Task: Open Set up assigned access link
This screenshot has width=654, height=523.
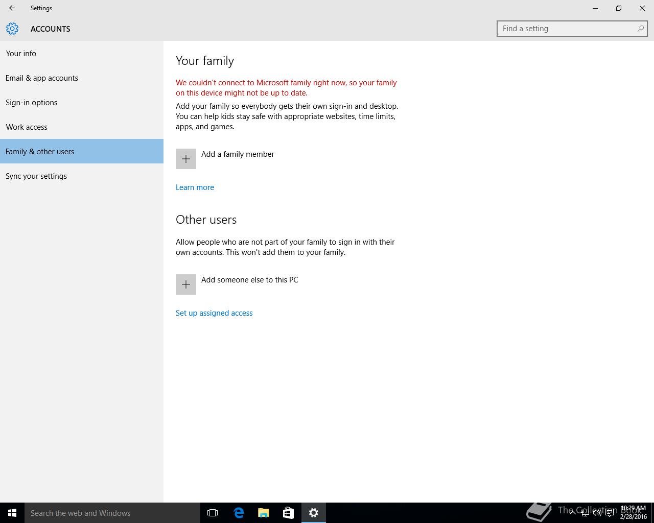Action: click(214, 313)
